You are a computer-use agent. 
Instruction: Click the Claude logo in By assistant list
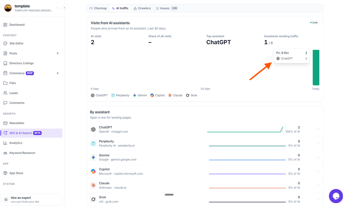93,185
